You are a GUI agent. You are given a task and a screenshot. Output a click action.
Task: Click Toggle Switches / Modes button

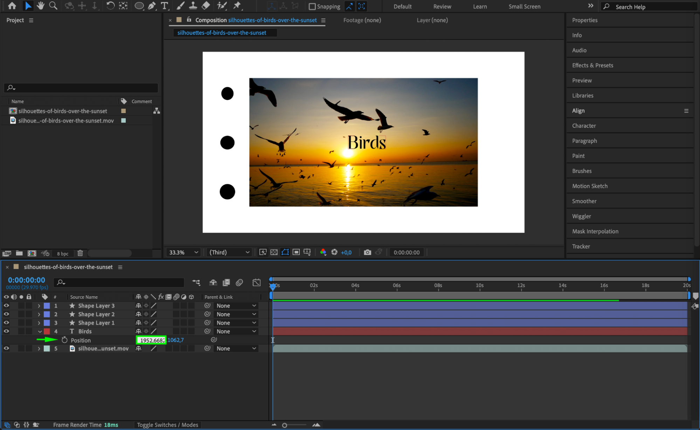(x=167, y=425)
